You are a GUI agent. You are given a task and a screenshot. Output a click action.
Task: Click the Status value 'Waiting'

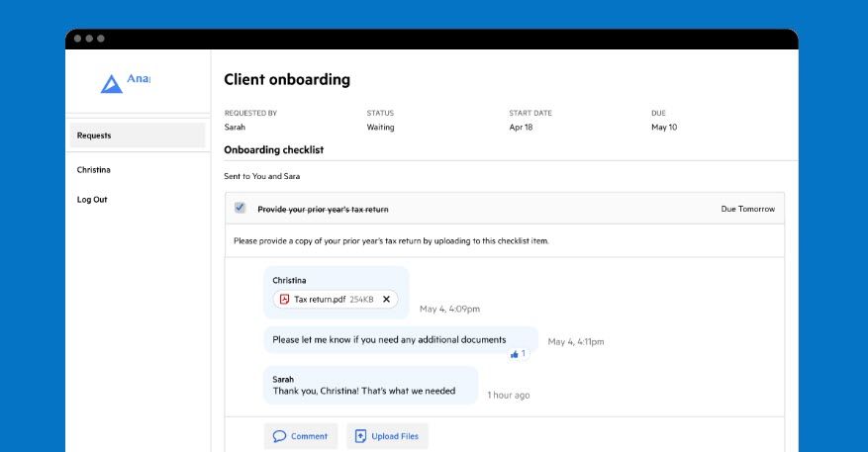point(380,128)
